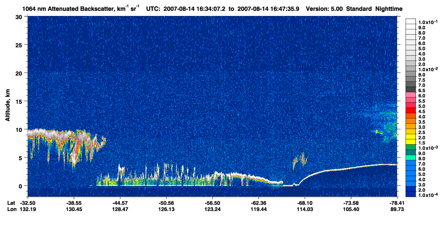Click colorbar label 1.0x10-1
This screenshot has height=226, width=441.
click(x=427, y=22)
